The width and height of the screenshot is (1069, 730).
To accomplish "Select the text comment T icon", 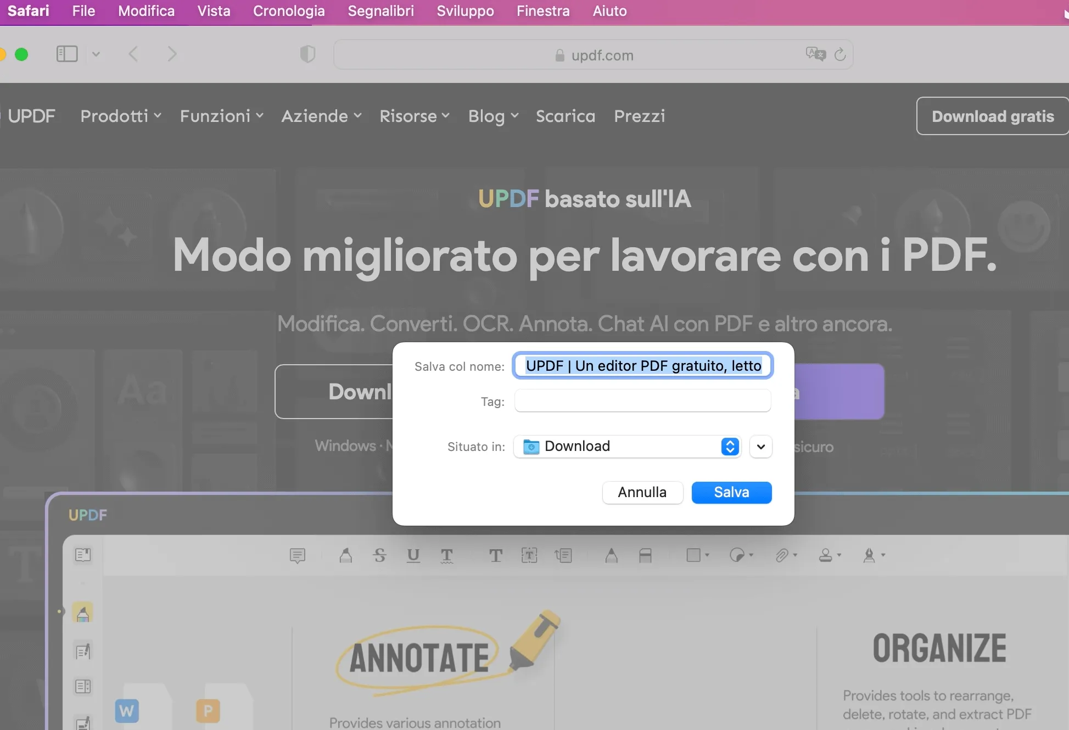I will click(496, 555).
